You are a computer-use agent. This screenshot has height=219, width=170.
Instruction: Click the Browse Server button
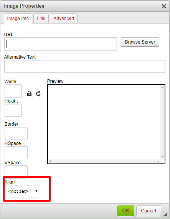140,42
